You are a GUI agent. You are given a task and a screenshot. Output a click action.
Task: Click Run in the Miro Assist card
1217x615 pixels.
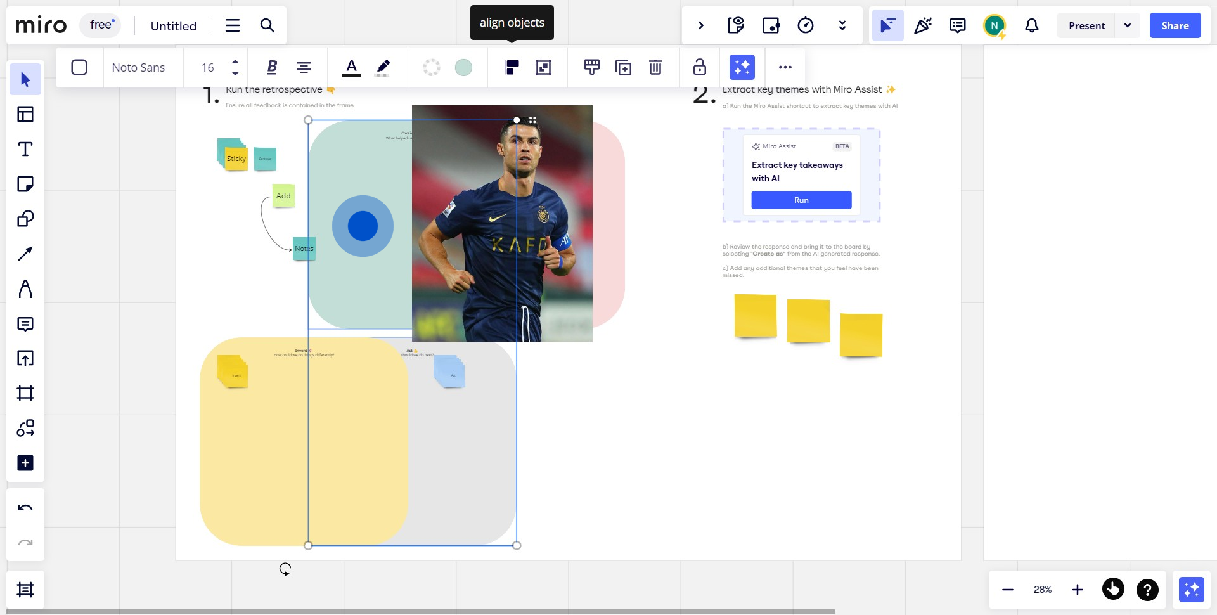[x=801, y=200]
